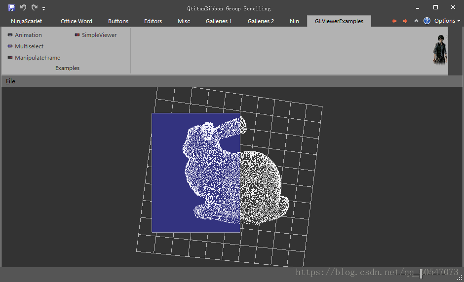Image resolution: width=464 pixels, height=282 pixels.
Task: Launch the ManipulateFrame example
Action: point(34,58)
